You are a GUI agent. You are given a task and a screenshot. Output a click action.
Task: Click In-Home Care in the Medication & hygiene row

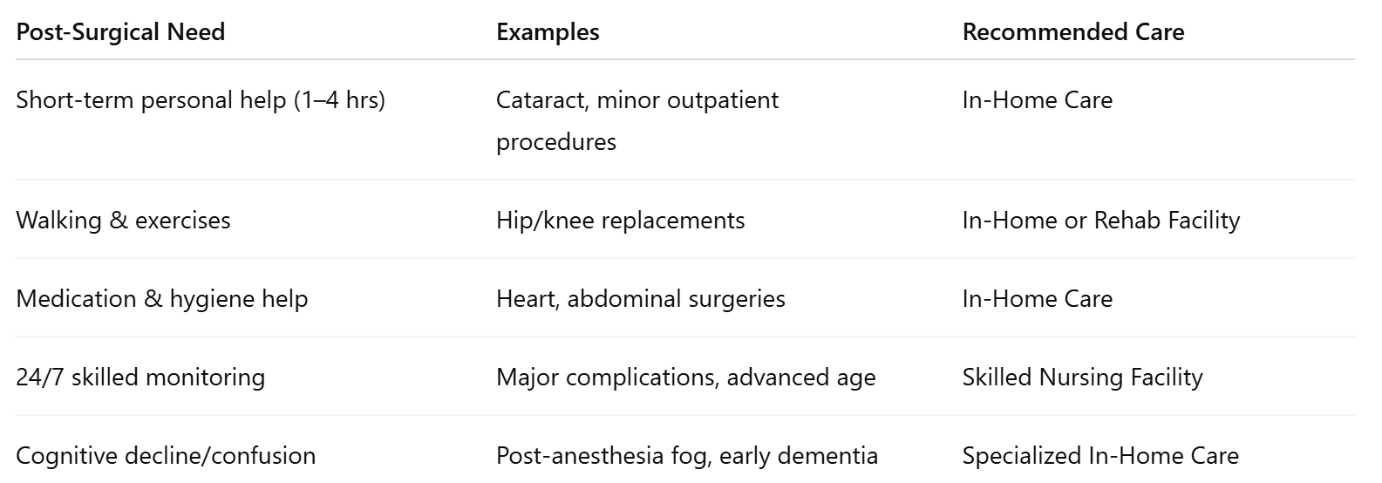point(1037,298)
